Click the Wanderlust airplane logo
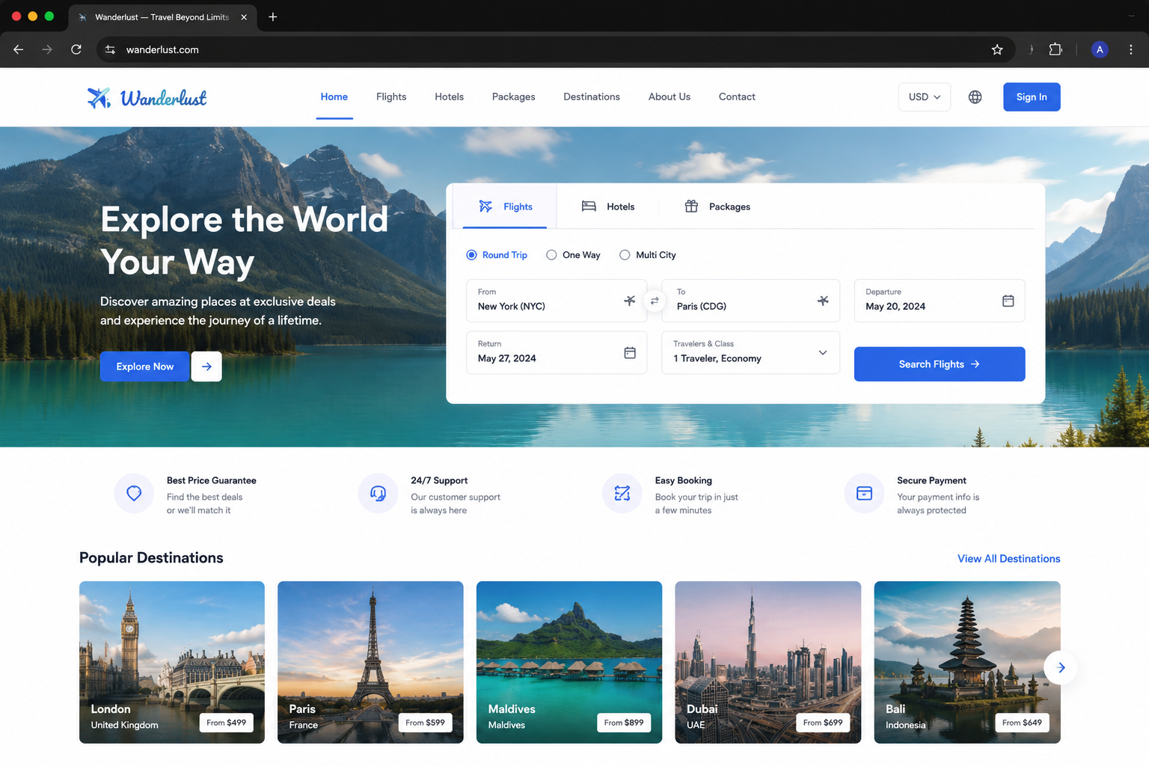The width and height of the screenshot is (1149, 766). tap(99, 97)
